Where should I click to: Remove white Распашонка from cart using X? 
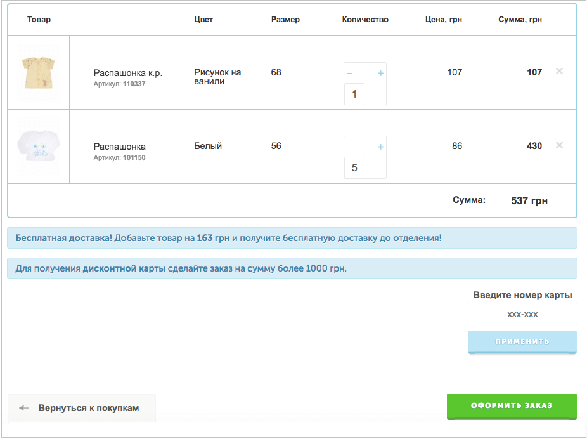click(559, 145)
